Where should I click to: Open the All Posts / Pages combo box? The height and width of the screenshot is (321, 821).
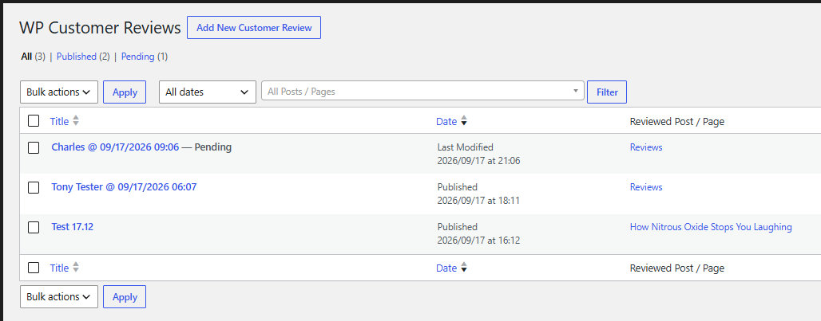click(x=423, y=91)
